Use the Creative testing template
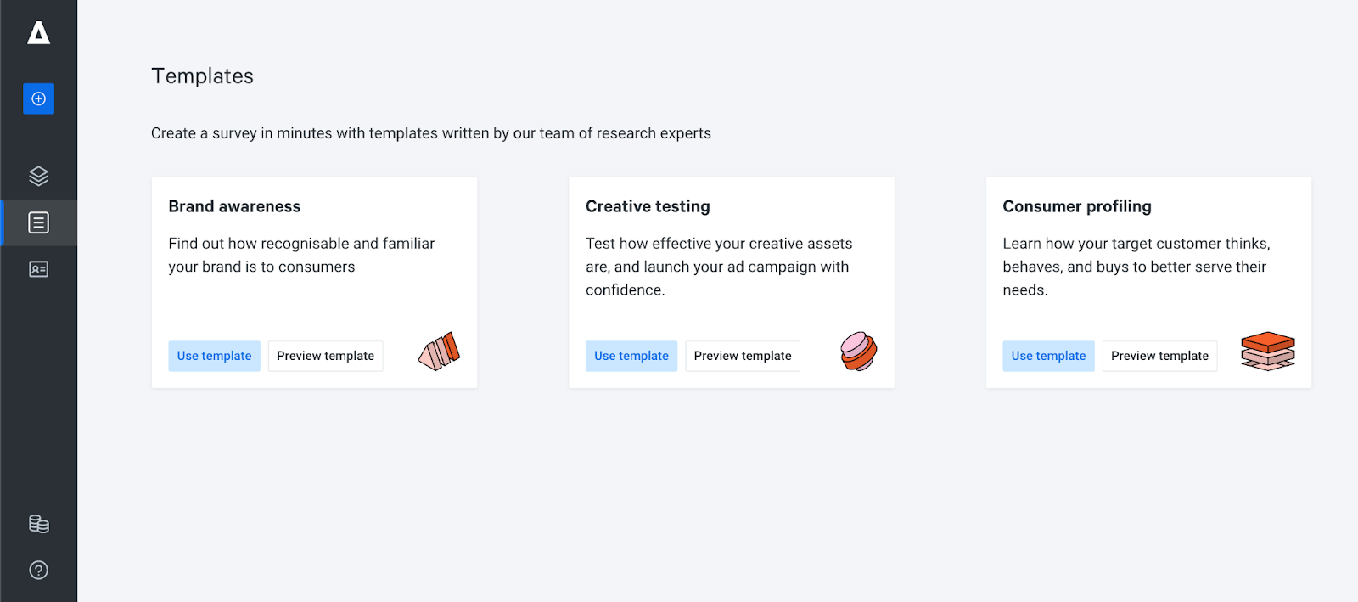1358x602 pixels. pyautogui.click(x=631, y=356)
